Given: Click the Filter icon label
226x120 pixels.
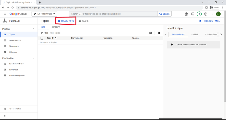Looking at the screenshot, I should tap(44, 33).
